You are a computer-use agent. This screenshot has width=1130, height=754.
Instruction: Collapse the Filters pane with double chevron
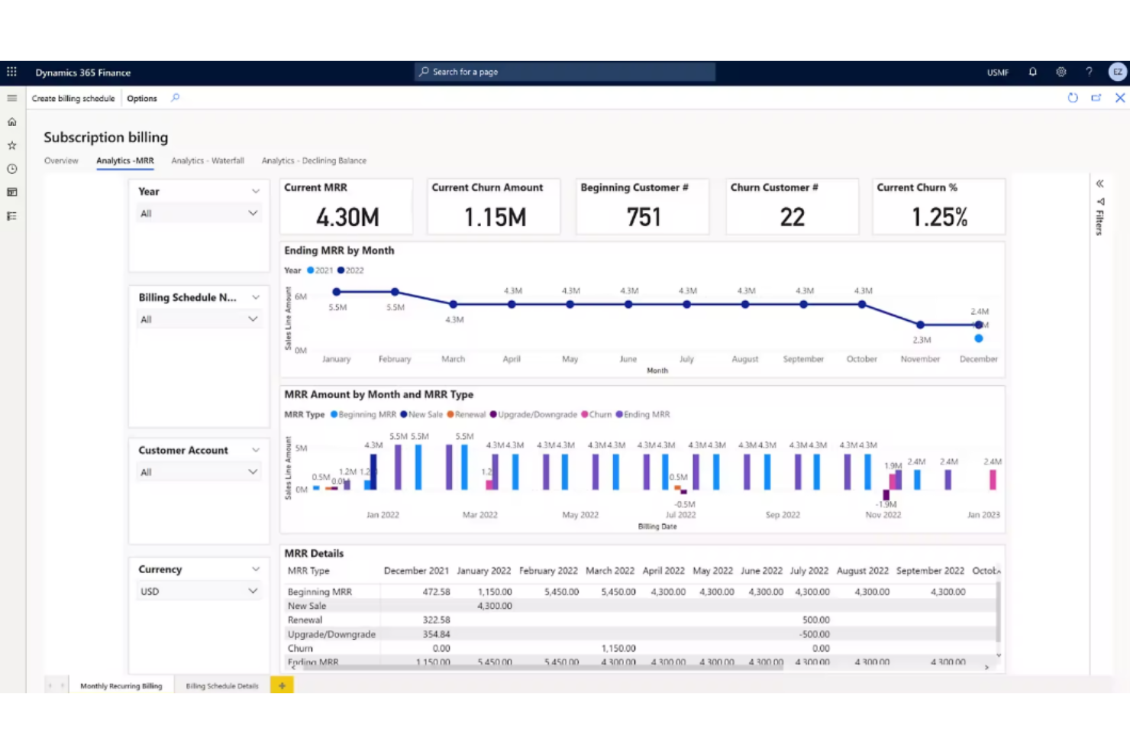tap(1099, 183)
